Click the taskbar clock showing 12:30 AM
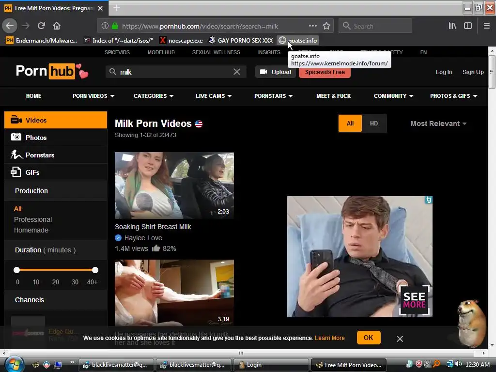Viewport: 496px width, 372px height. [x=477, y=364]
